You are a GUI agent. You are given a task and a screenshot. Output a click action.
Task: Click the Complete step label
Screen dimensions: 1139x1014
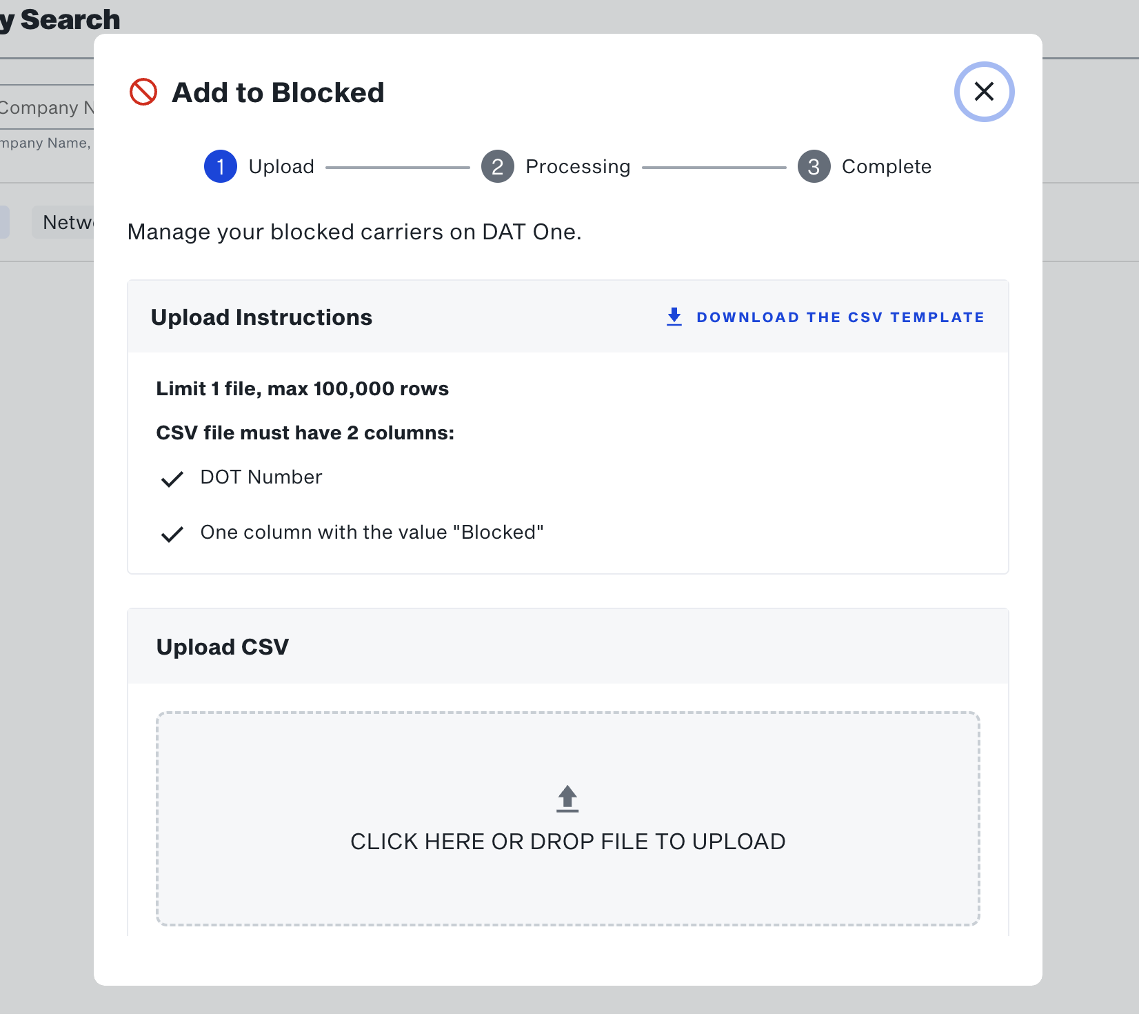click(886, 167)
